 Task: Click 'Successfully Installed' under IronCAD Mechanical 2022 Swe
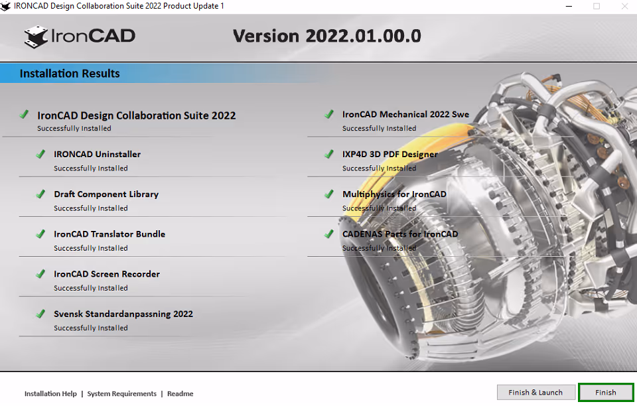(379, 129)
